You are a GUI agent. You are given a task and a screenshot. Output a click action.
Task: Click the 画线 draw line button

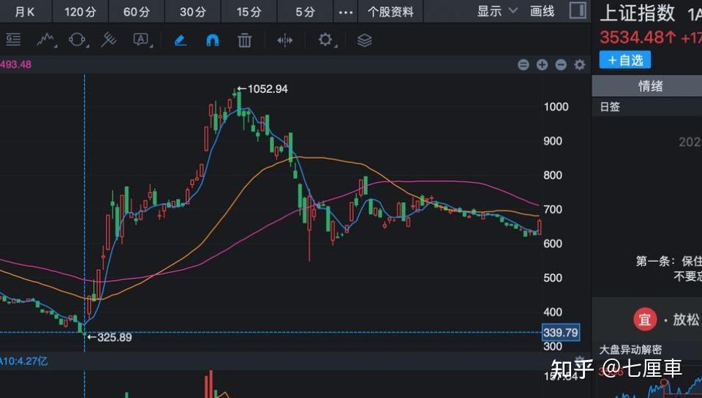[x=542, y=11]
